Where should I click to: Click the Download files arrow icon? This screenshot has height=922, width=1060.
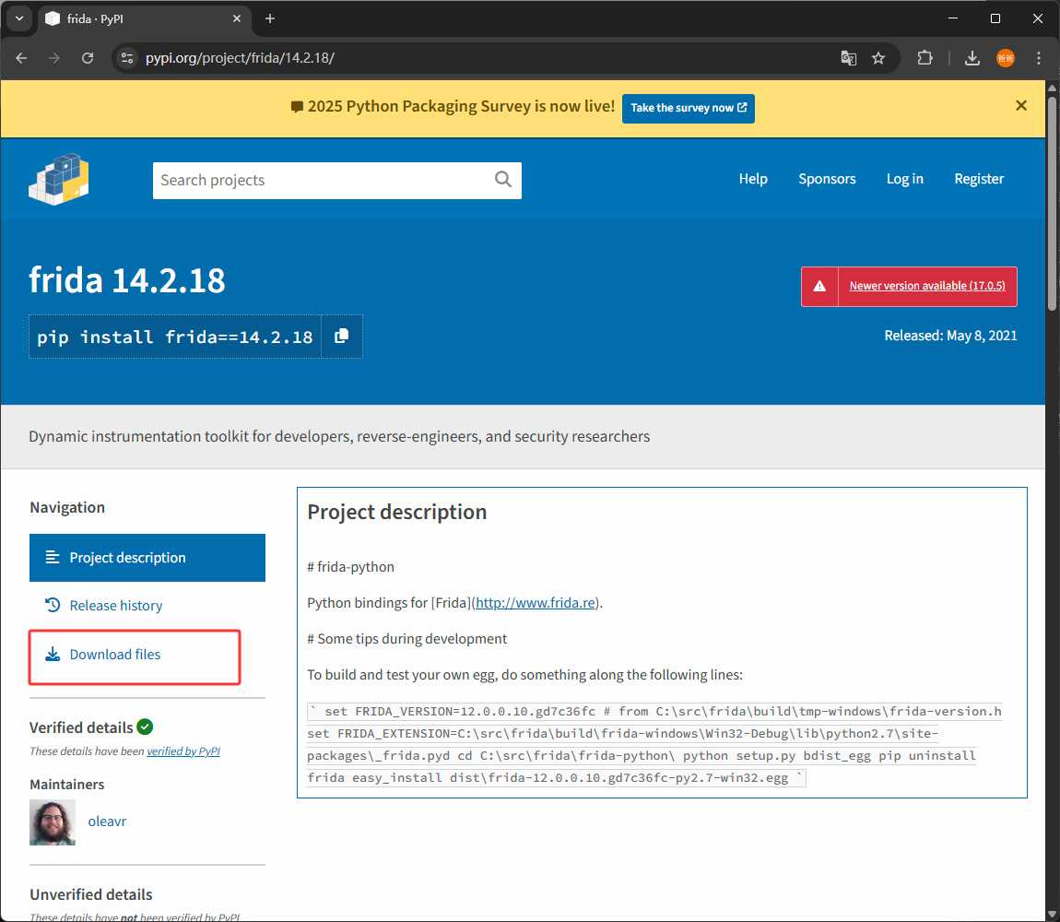[x=52, y=654]
